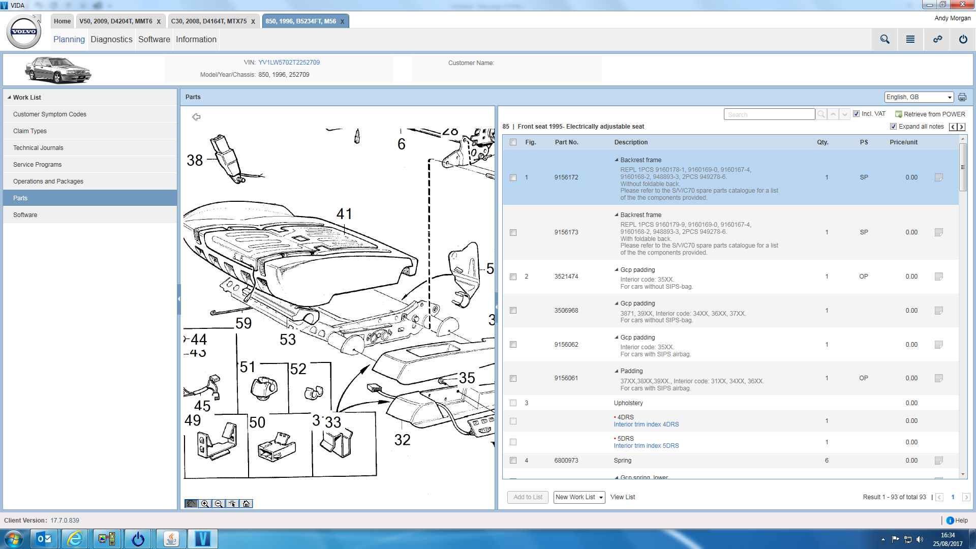Click the volume icon in the system tray
This screenshot has height=549, width=976.
coord(920,539)
